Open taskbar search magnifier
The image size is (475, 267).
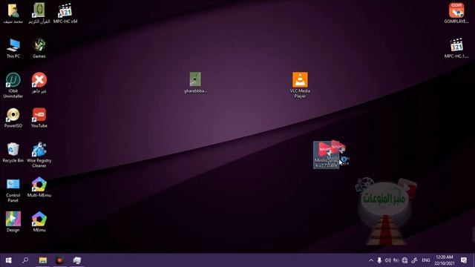point(25,260)
